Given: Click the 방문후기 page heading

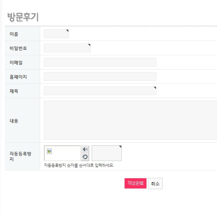Looking at the screenshot, I should tap(23, 17).
